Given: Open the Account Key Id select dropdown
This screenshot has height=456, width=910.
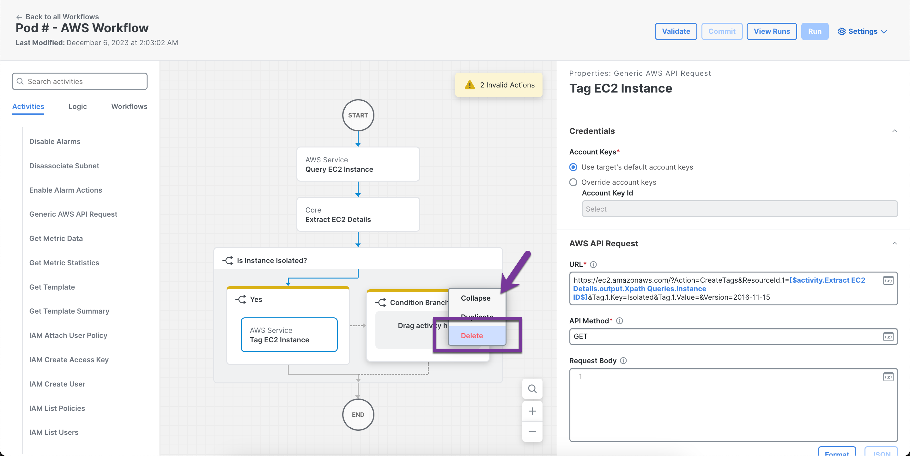Looking at the screenshot, I should pos(739,209).
